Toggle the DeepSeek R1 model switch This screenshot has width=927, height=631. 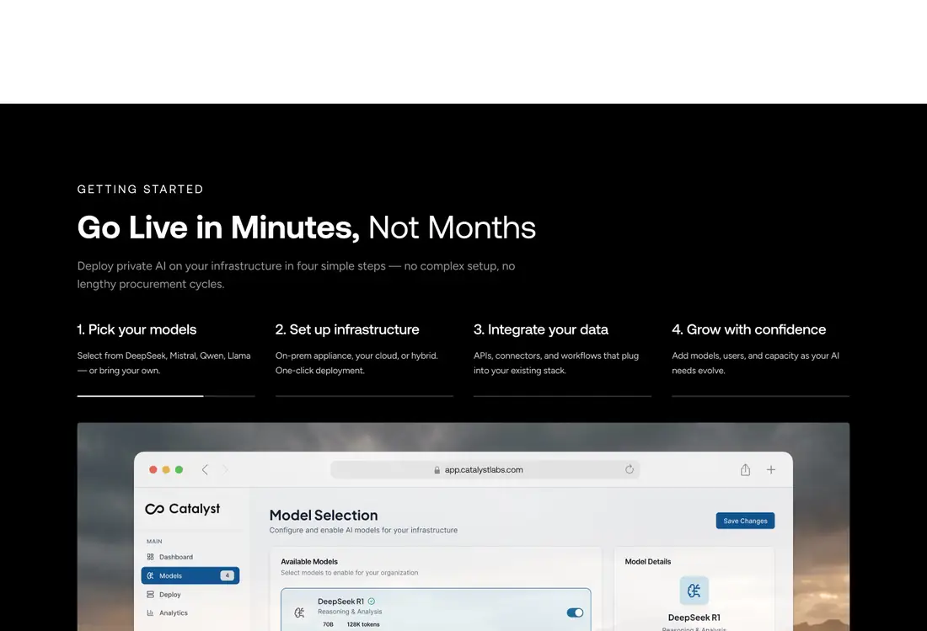click(575, 612)
